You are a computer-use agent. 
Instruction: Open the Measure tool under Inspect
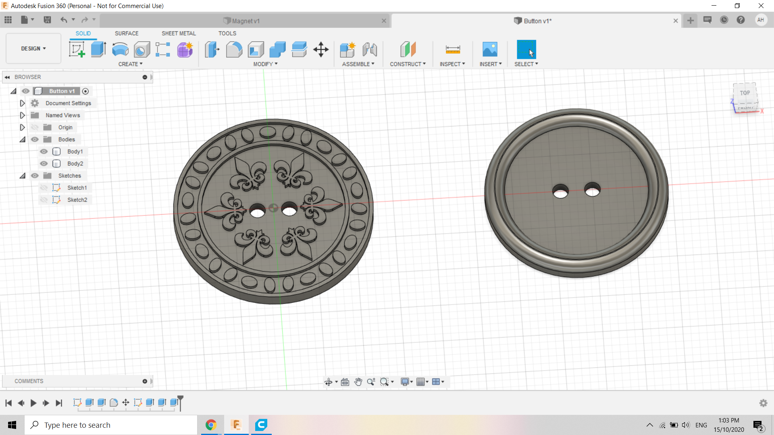[x=452, y=49]
